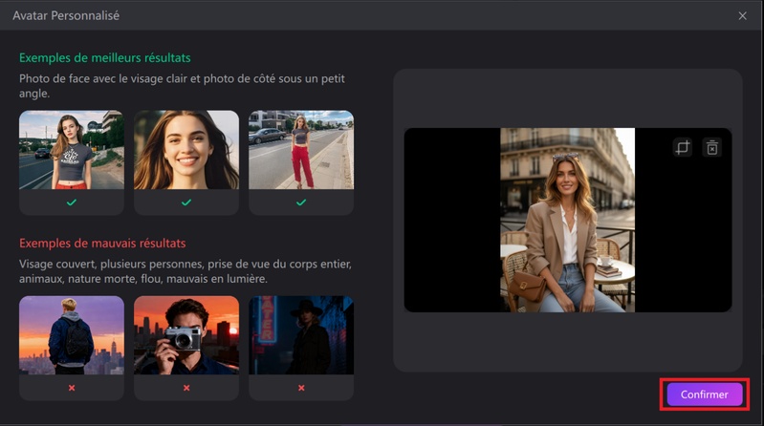The image size is (764, 426).
Task: Click green checkmark under grey t-shirt photo
Action: (x=72, y=202)
